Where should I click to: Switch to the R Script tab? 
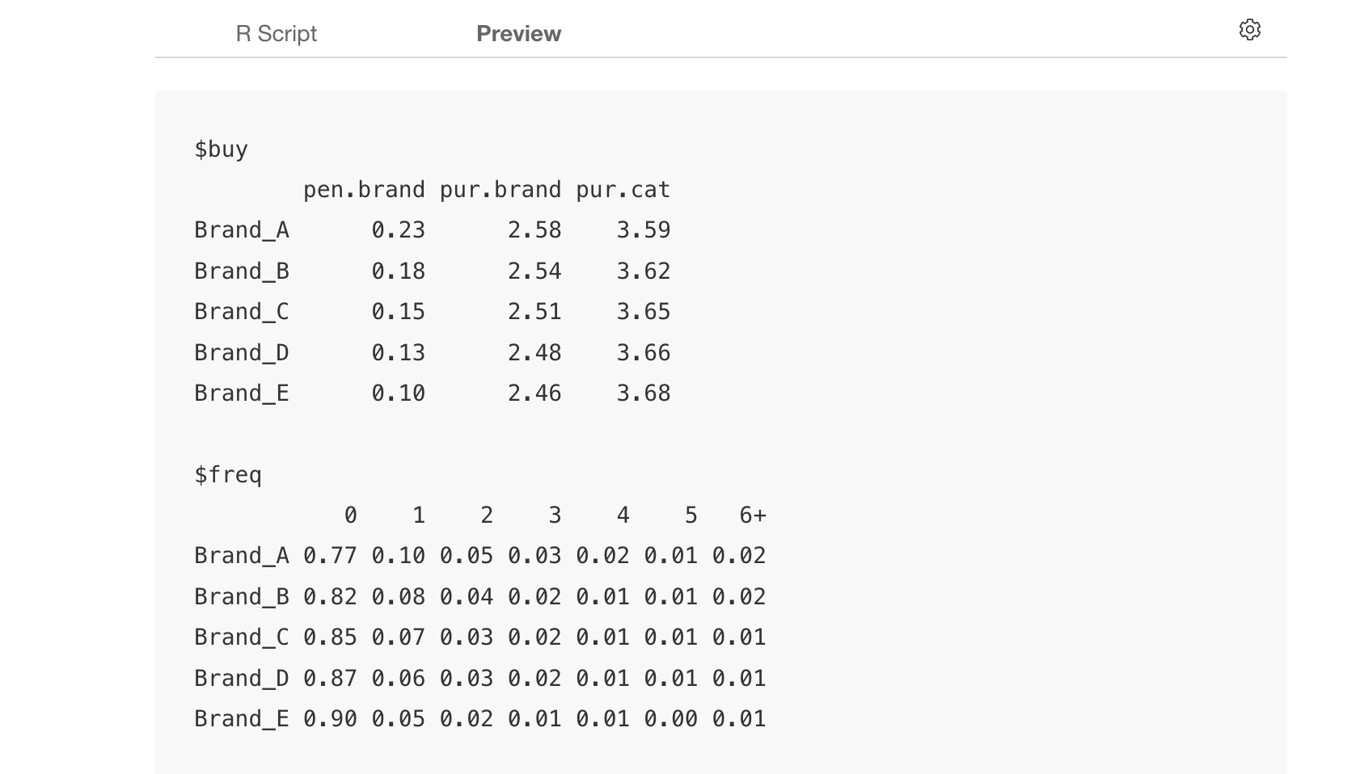(276, 34)
